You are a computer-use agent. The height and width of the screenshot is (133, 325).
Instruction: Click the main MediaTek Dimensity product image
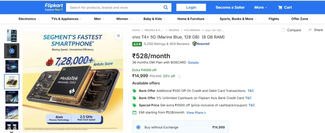click(73, 82)
